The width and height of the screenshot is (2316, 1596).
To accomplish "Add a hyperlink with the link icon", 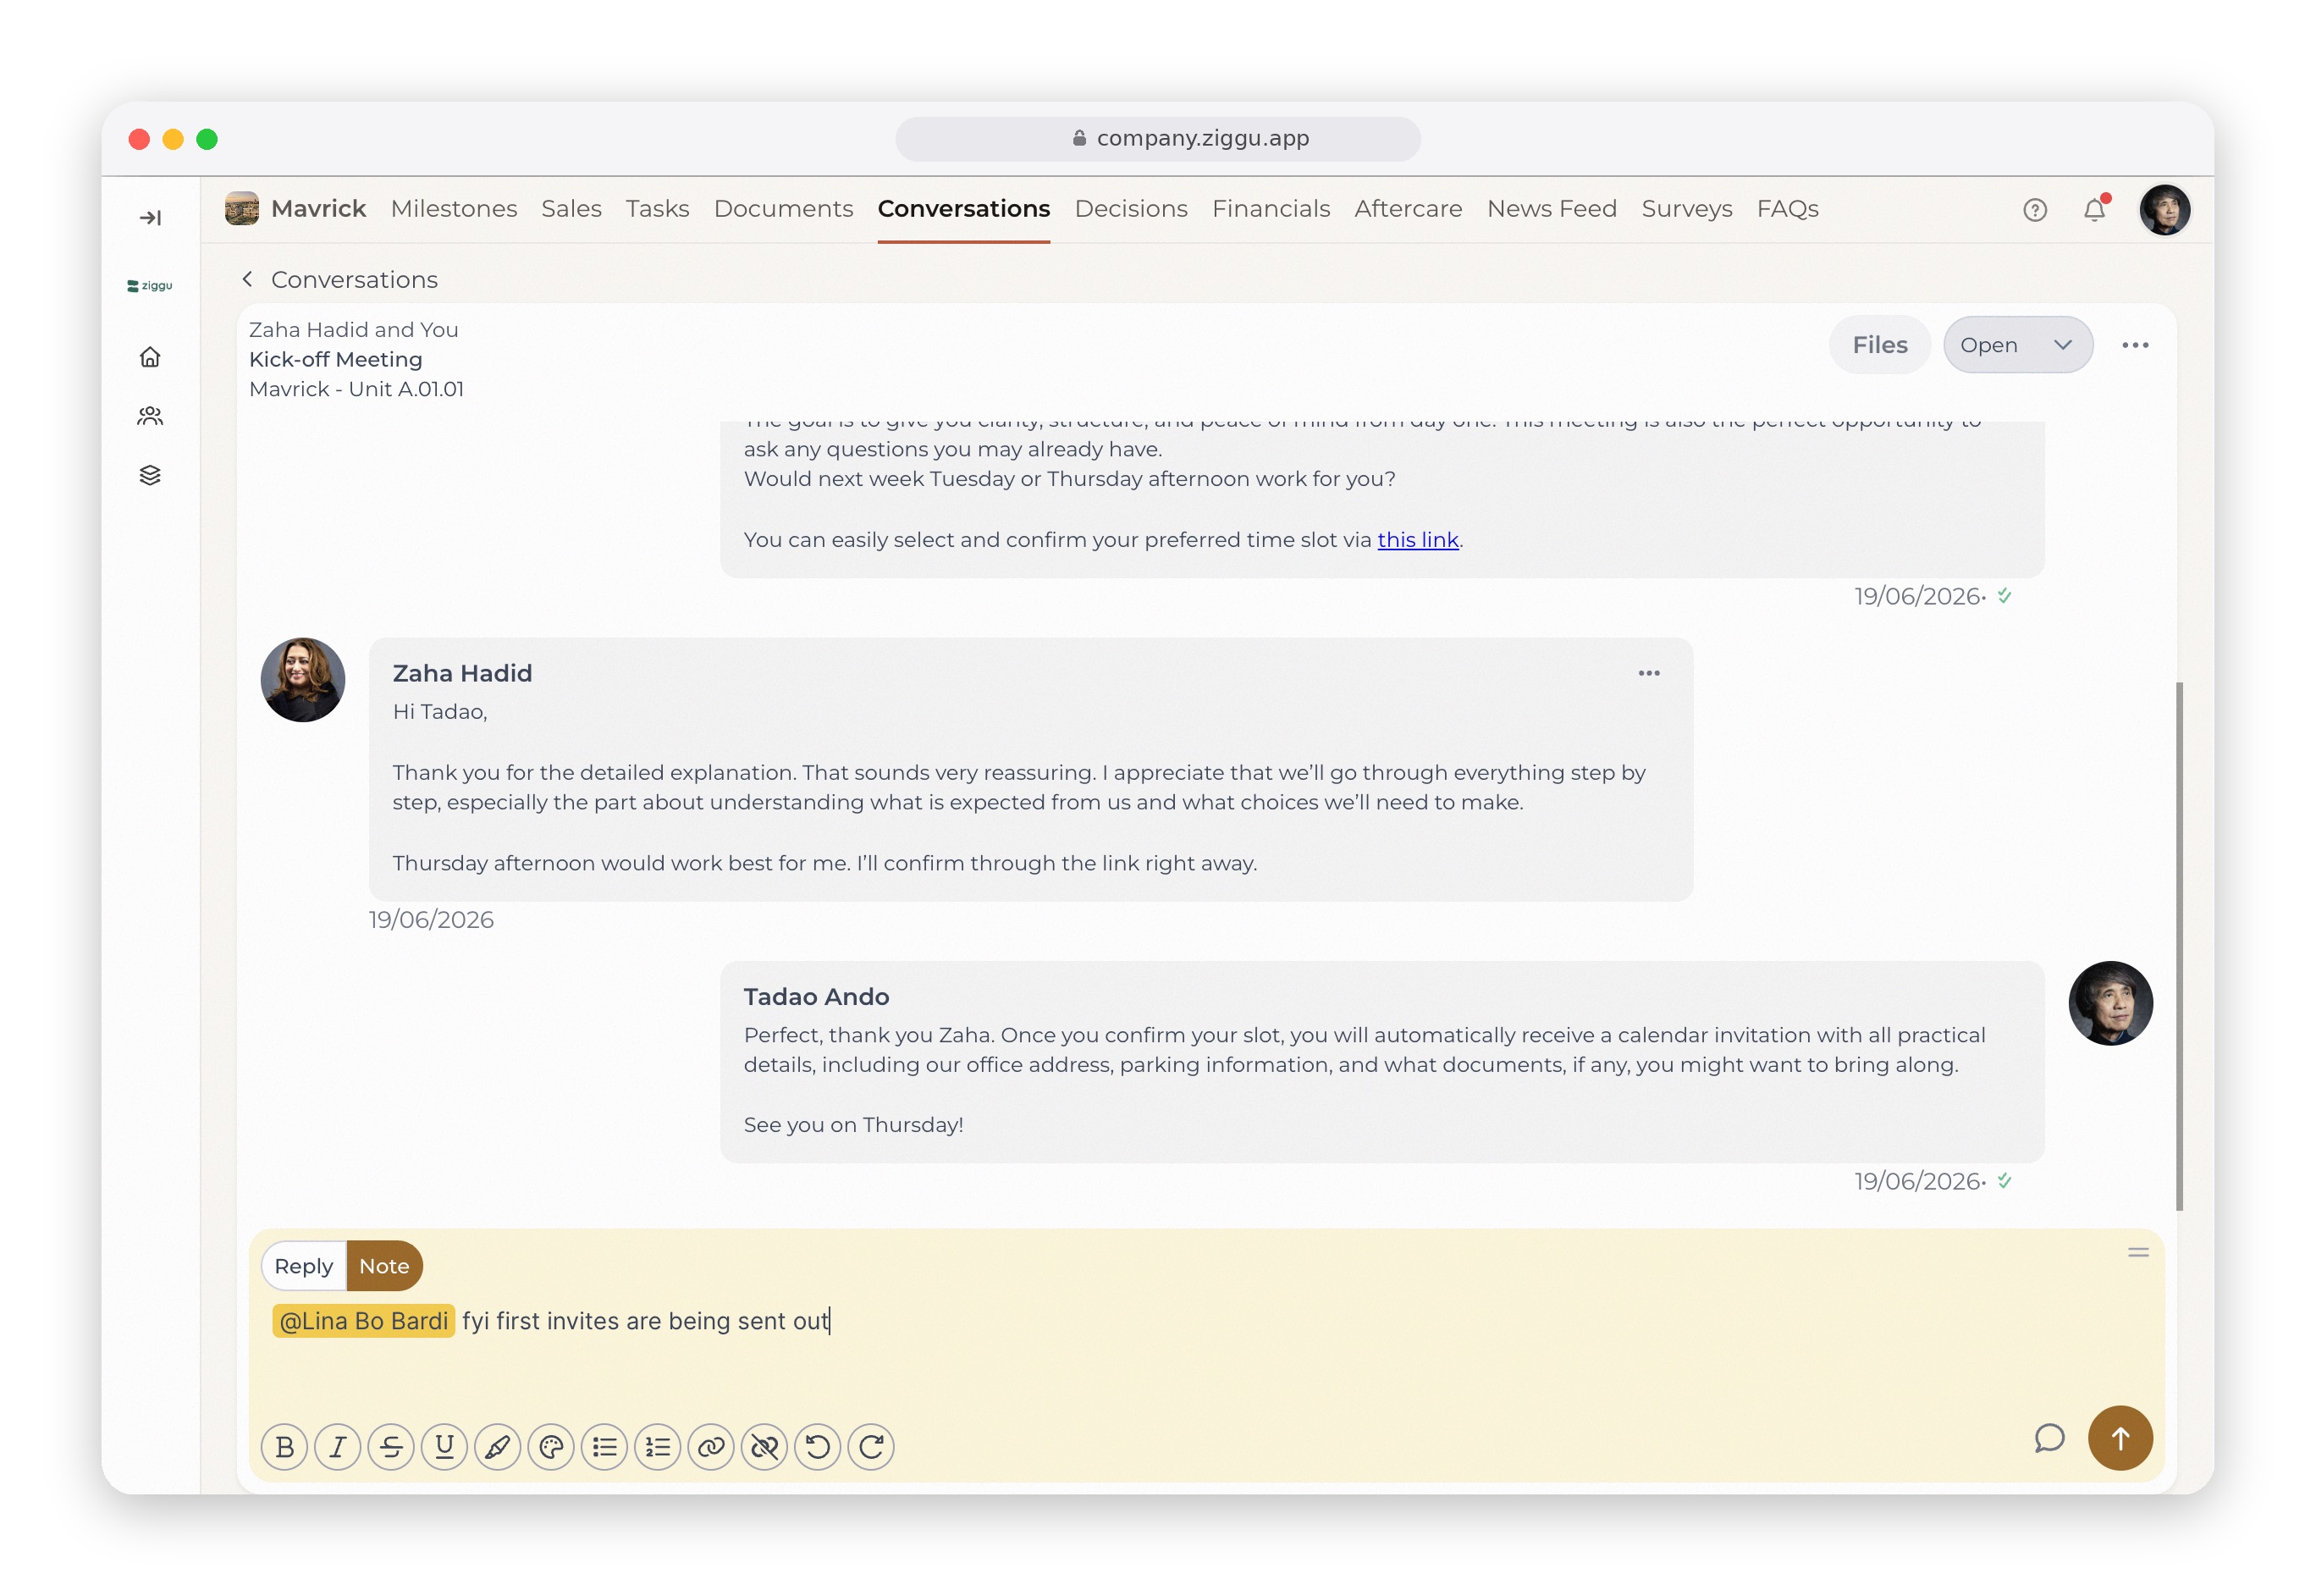I will [711, 1446].
